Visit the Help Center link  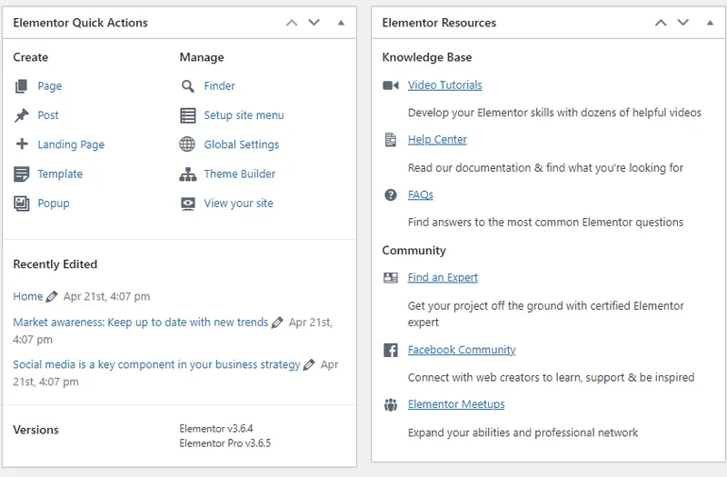pyautogui.click(x=437, y=140)
